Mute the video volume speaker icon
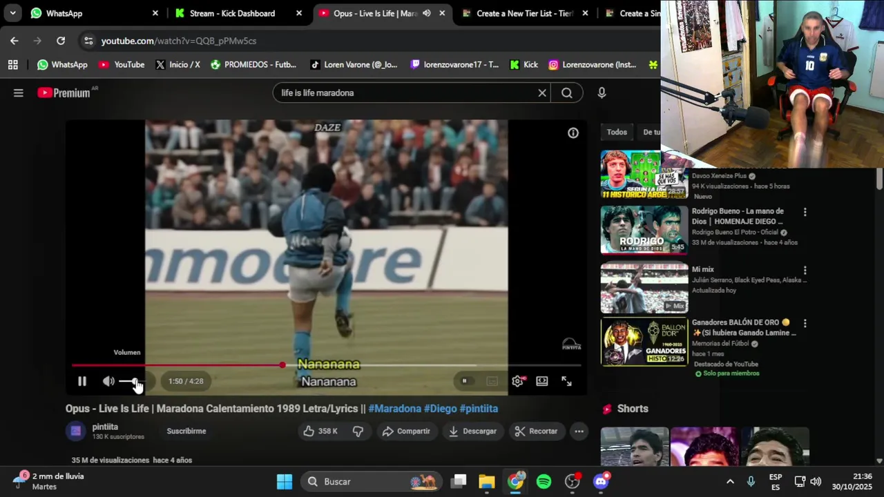This screenshot has width=884, height=497. [x=108, y=381]
